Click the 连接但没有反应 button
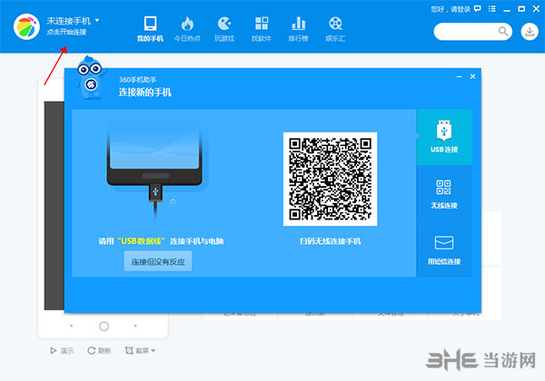The image size is (545, 381). click(x=158, y=261)
